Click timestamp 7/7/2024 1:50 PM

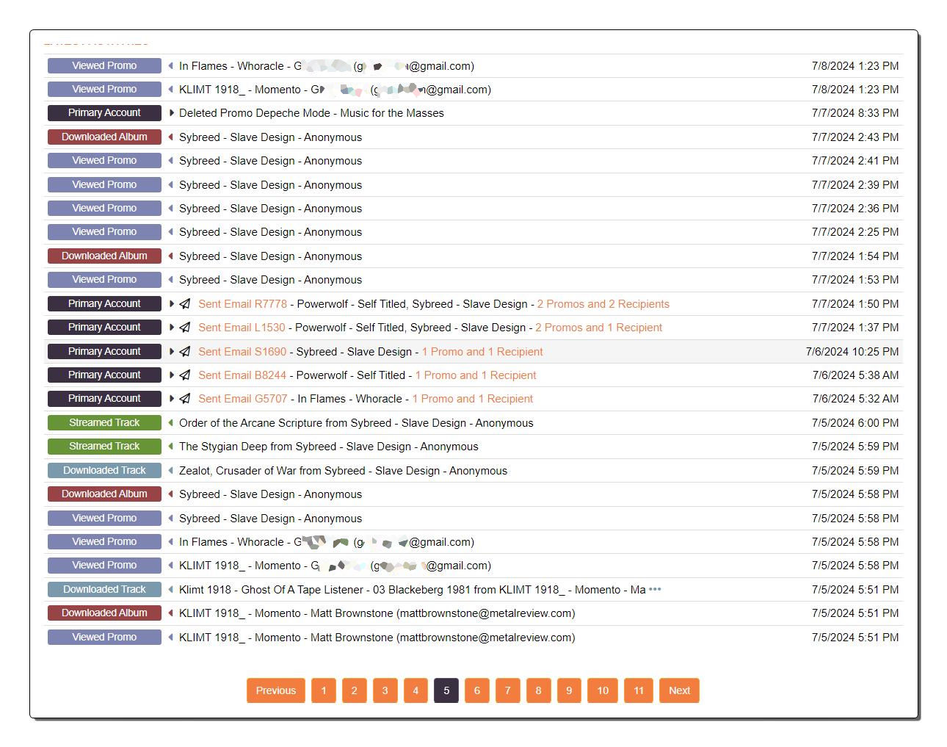click(x=855, y=304)
